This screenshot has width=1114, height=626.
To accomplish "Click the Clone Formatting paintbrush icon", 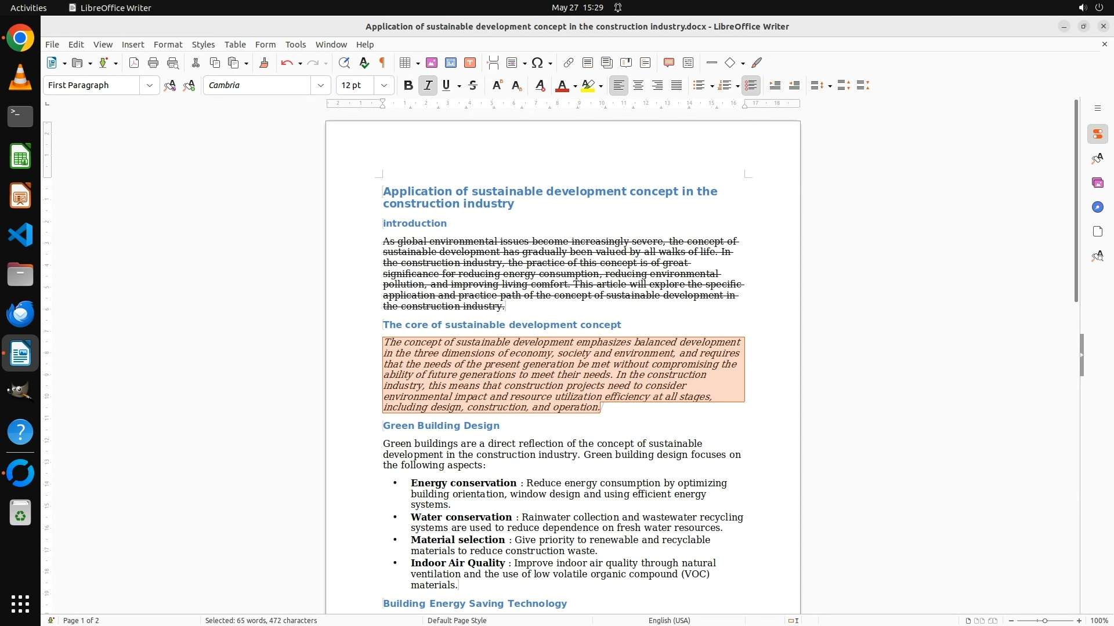I will pos(264,63).
